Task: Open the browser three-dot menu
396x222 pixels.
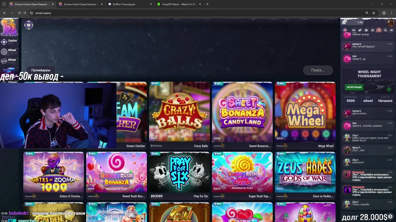Action: (391, 13)
